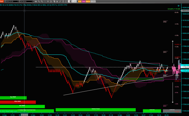The width and height of the screenshot is (189, 116).
Task: Toggle the magenta Cloud button
Action: (x=83, y=1)
